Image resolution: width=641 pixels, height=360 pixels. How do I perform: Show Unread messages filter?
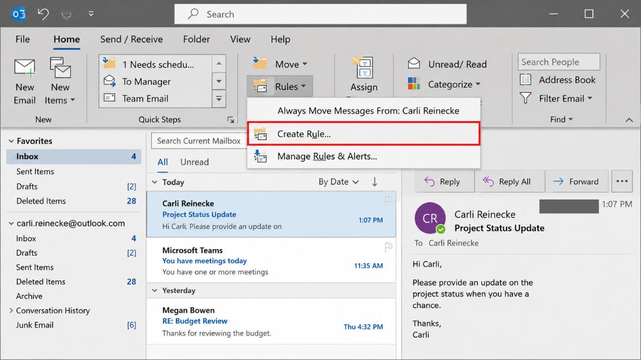194,162
